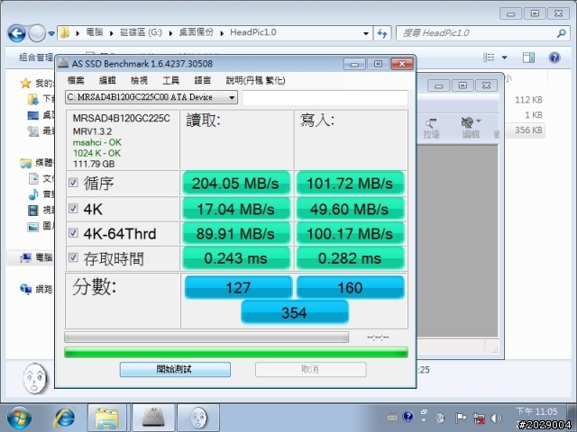Click the search magnifier icon in Explorer
This screenshot has width=577, height=432.
[x=561, y=33]
